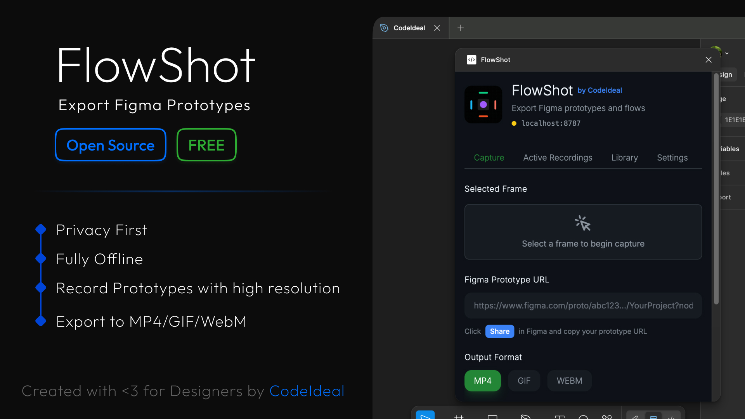The height and width of the screenshot is (419, 745).
Task: Switch output format to GIF
Action: point(524,381)
